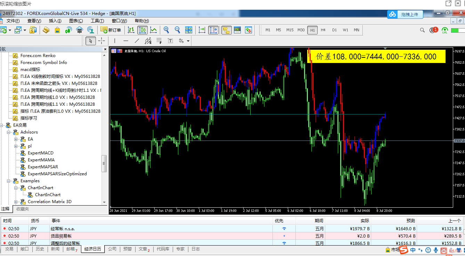Open the account notification icon with badge
The image size is (465, 256).
433,30
